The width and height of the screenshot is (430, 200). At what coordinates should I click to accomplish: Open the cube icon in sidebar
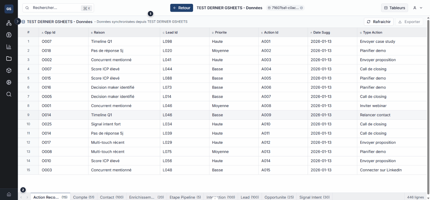tap(9, 71)
